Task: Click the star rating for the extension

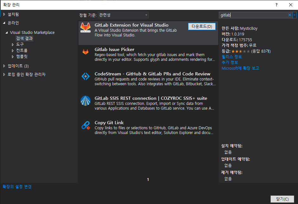Action: click(240, 51)
